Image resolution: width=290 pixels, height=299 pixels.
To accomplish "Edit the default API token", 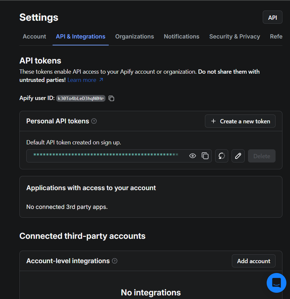I will 238,156.
